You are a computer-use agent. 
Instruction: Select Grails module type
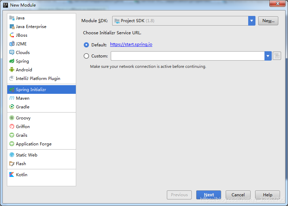click(x=42, y=135)
